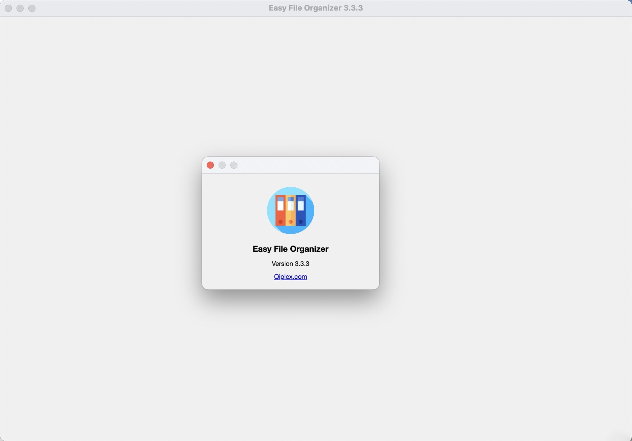Open the Qiplex.com link
This screenshot has width=632, height=441.
pos(290,277)
